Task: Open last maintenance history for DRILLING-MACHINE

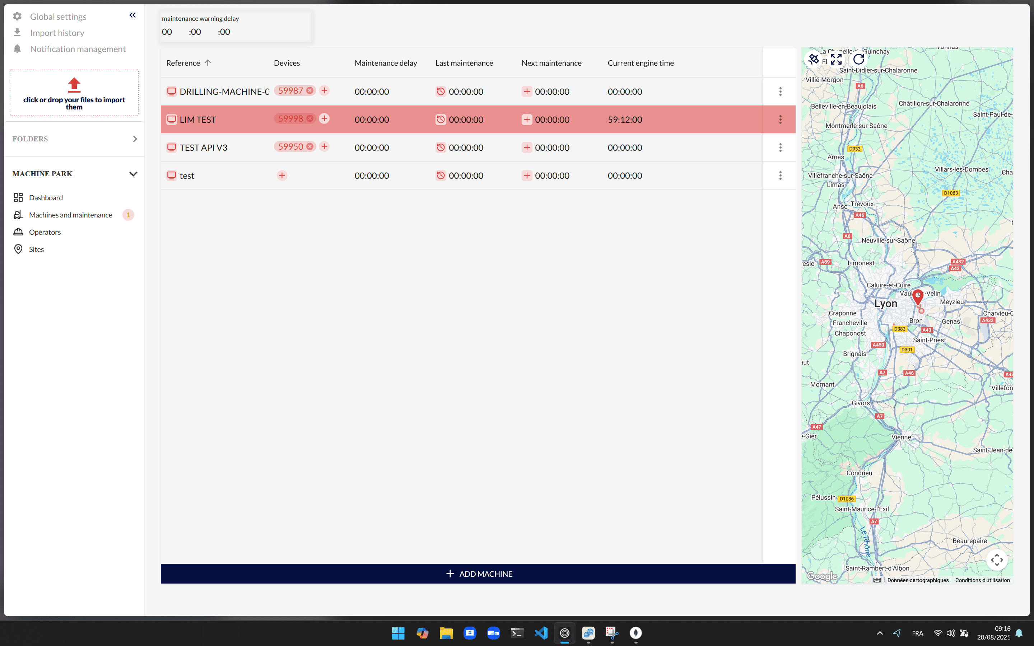Action: coord(441,92)
